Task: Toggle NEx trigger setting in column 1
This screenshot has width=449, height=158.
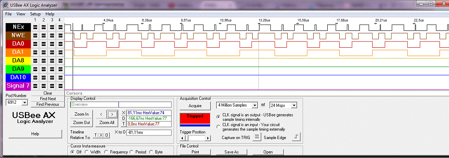Action: (x=35, y=28)
